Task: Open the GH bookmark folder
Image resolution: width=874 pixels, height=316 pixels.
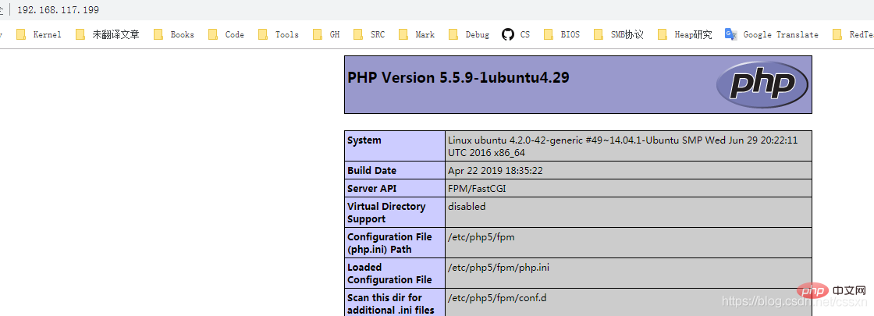Action: point(327,34)
